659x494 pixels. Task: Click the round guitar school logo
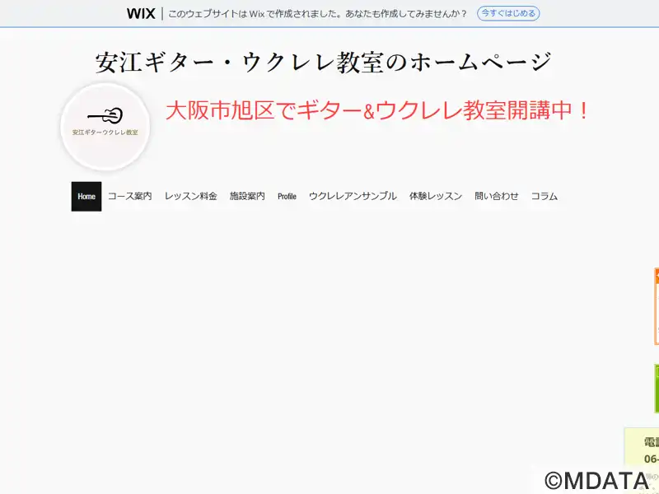[105, 127]
